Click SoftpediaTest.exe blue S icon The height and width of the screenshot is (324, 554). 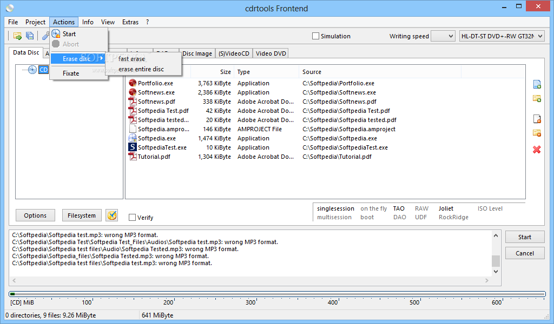pos(133,147)
